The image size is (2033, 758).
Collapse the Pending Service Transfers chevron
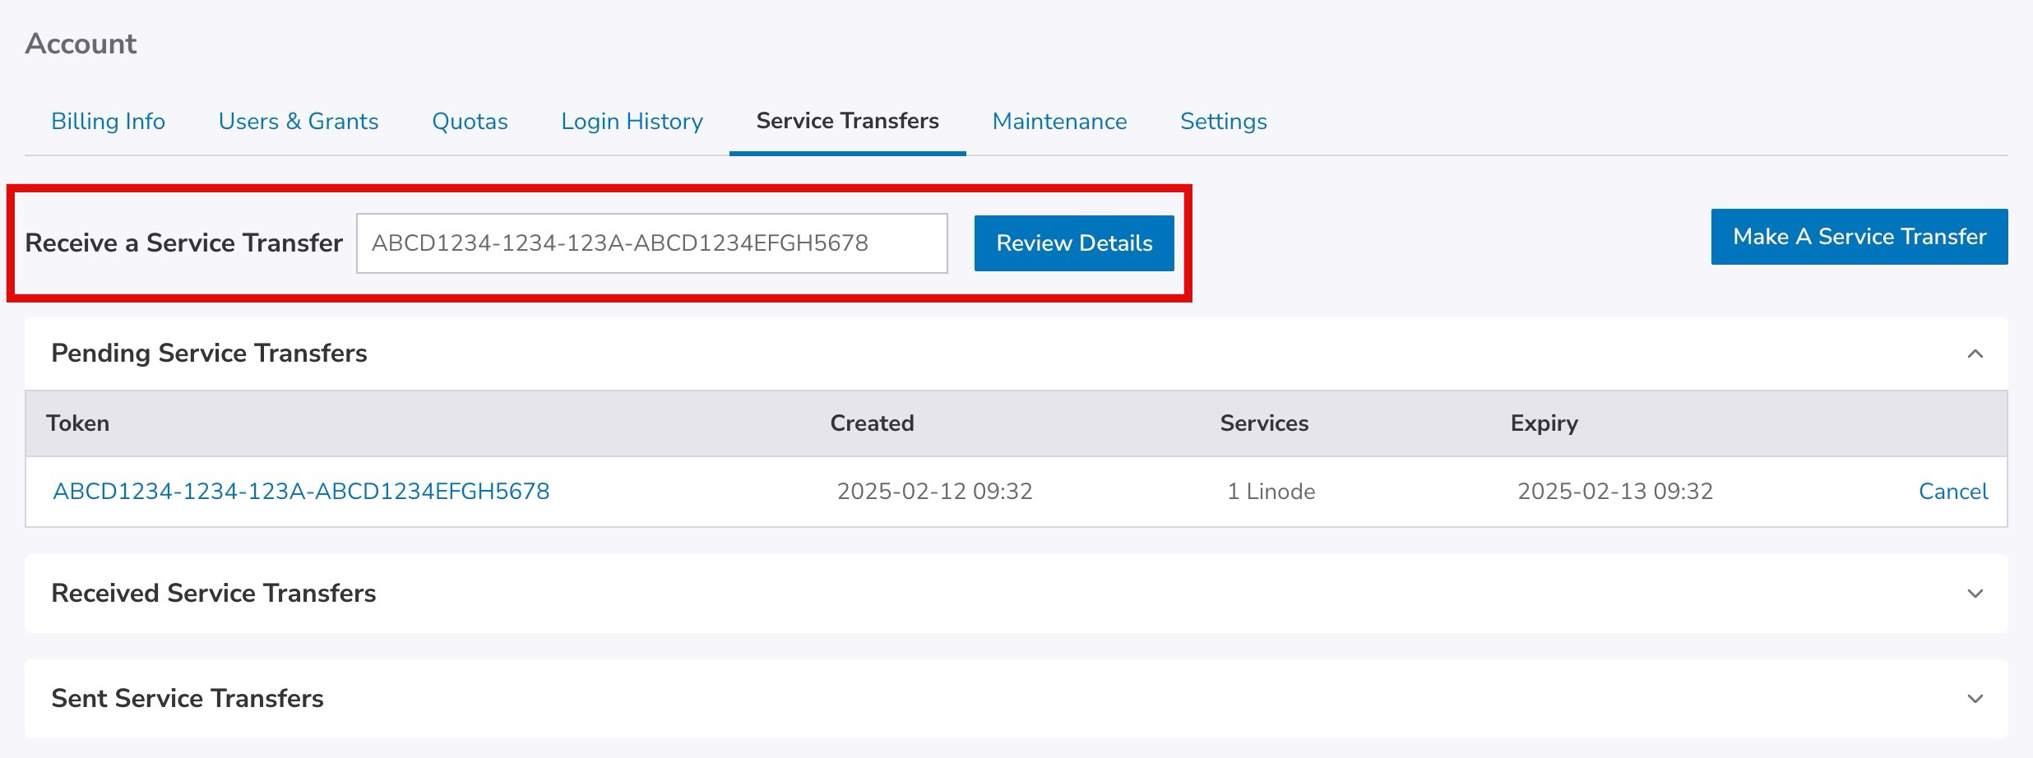tap(1975, 354)
